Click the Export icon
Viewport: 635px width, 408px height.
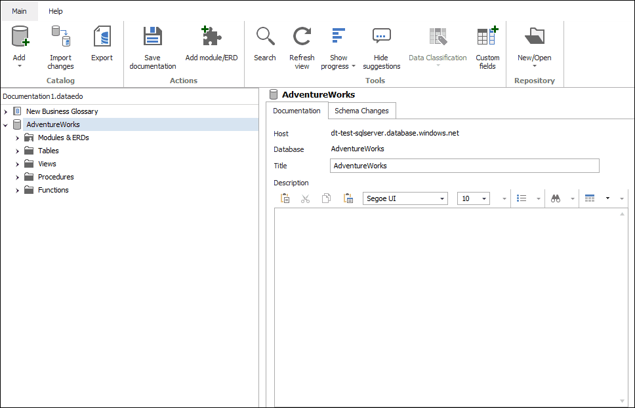tap(102, 37)
